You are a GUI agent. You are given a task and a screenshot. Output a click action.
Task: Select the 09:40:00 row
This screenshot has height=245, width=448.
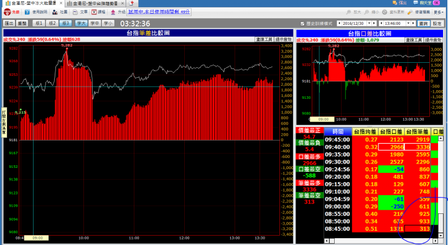[x=381, y=147]
